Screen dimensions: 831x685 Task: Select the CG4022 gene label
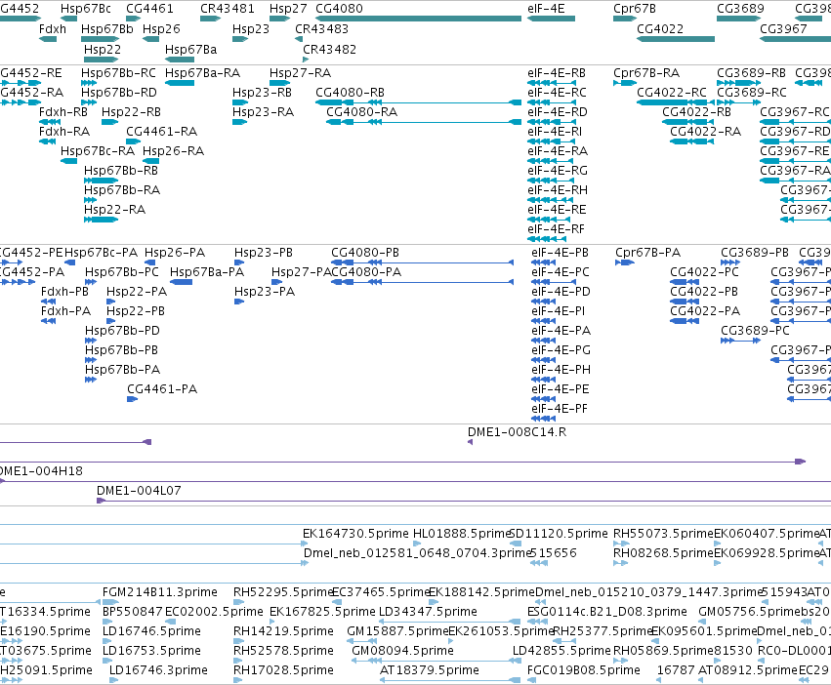click(x=660, y=29)
